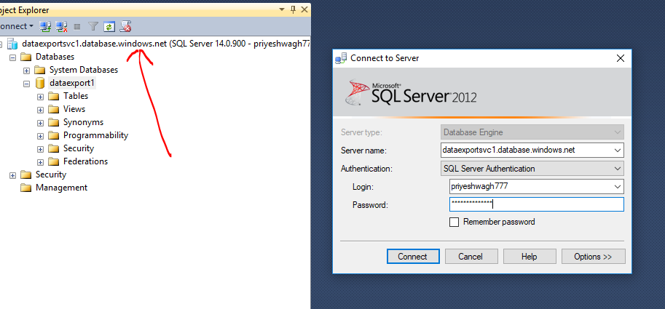Close the Object Explorer panel
The width and height of the screenshot is (665, 309).
pyautogui.click(x=304, y=9)
